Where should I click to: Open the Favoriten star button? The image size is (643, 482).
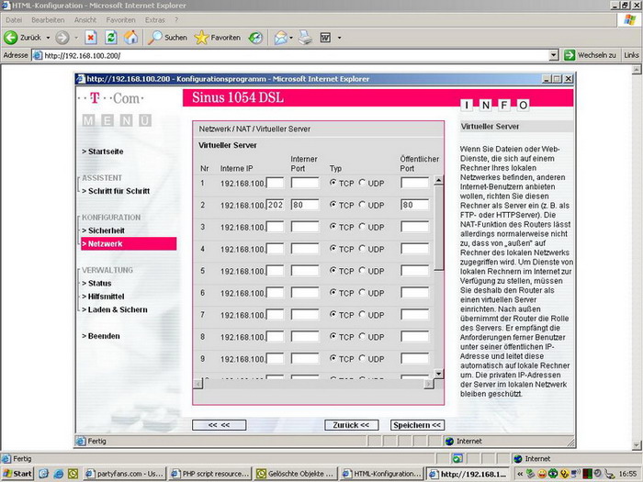coord(217,38)
